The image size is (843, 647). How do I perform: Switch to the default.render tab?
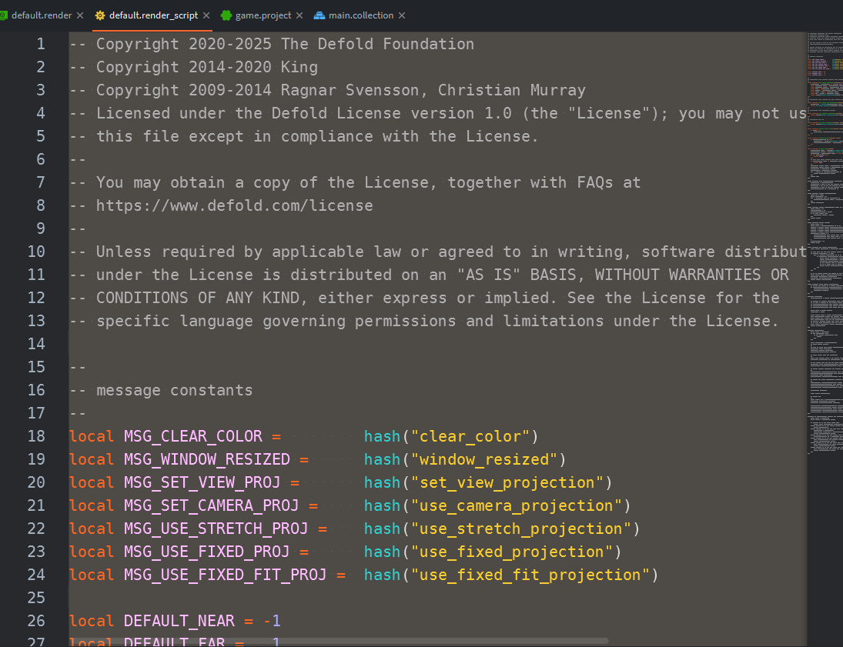point(41,15)
